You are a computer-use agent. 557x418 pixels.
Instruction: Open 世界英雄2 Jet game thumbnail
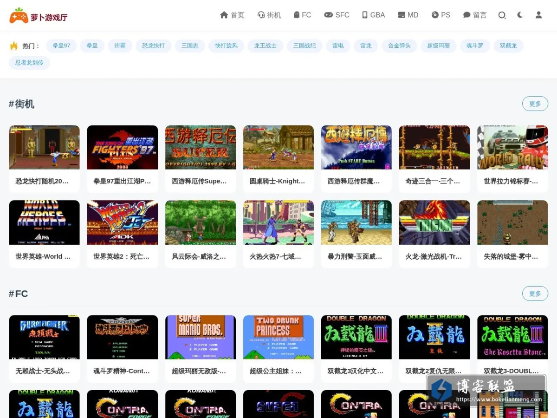123,222
